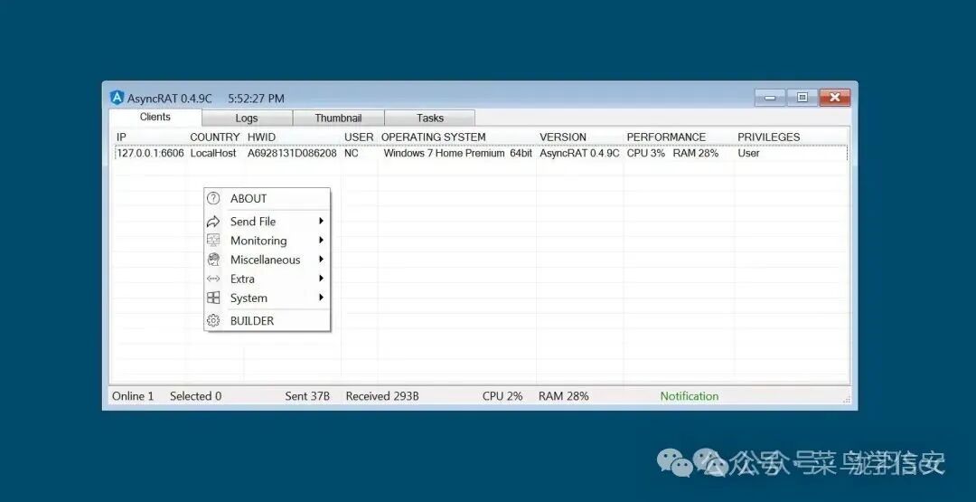Expand the System submenu arrow

(321, 298)
